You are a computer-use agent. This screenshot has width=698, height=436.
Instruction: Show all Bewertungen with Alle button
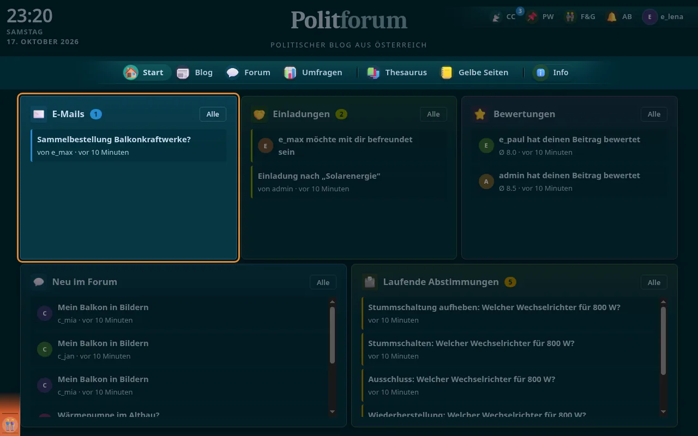click(654, 114)
